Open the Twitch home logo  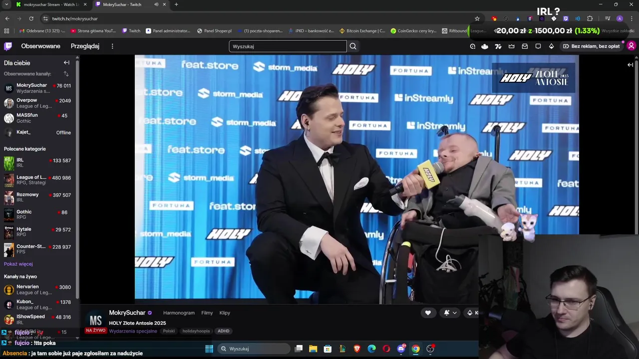pyautogui.click(x=8, y=46)
